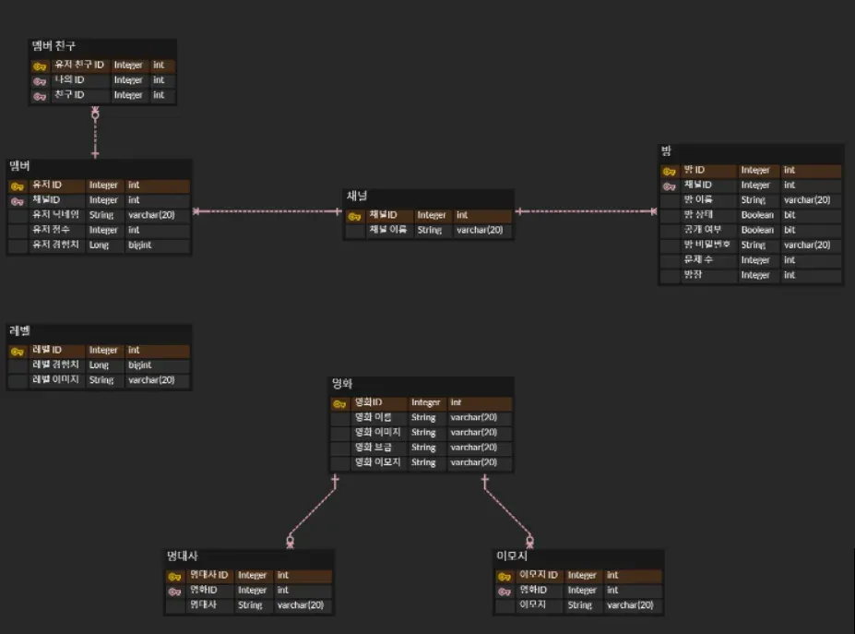Click the Long type of 레벨 경험치
The image size is (855, 634).
tap(99, 365)
